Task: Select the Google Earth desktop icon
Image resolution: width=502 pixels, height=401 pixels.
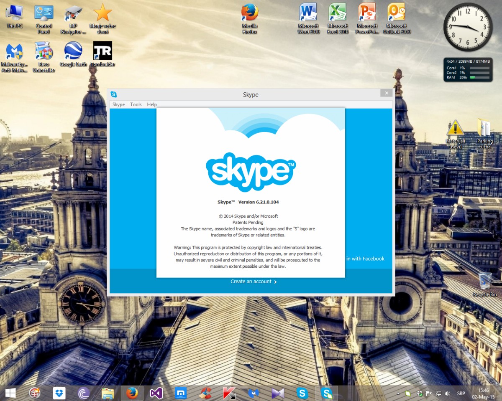Action: [73, 54]
